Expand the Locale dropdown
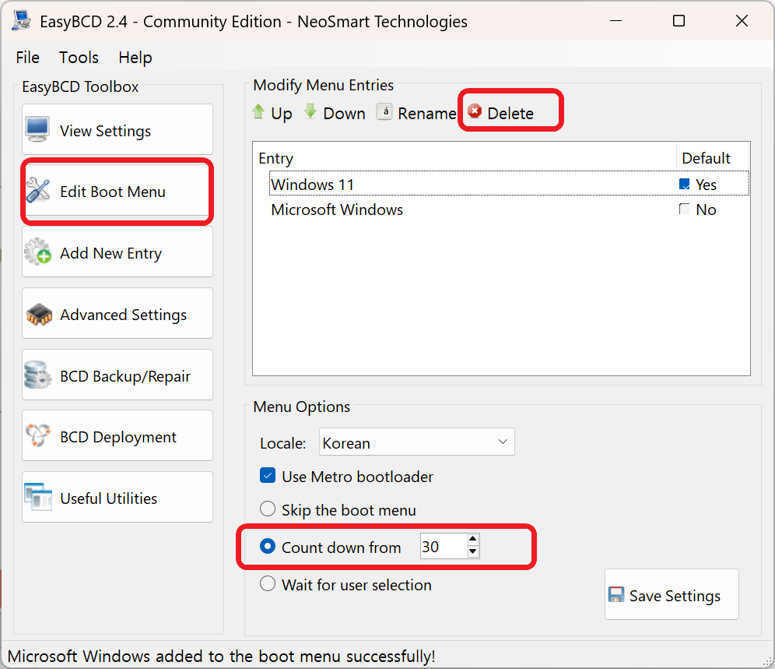This screenshot has height=669, width=775. coord(503,442)
